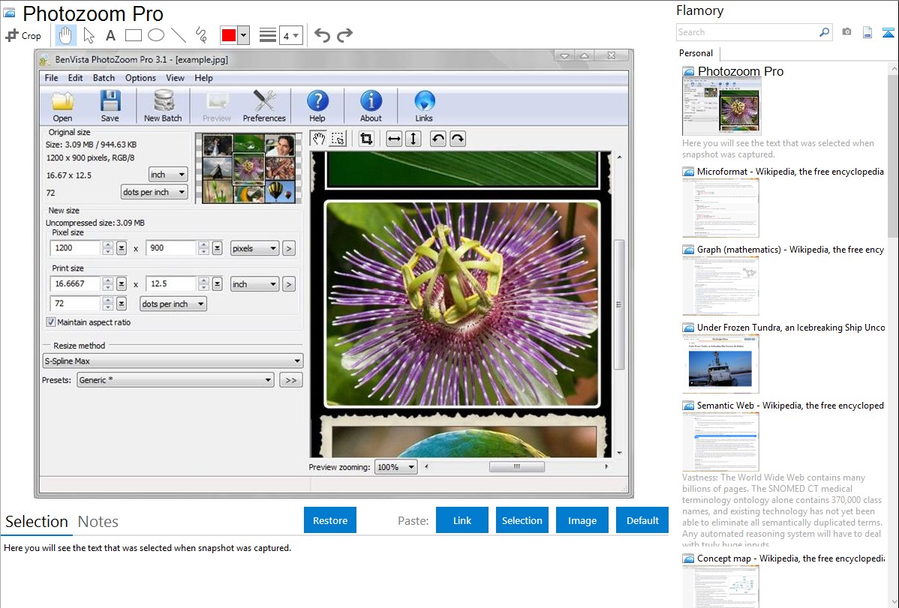Click the Restore button
This screenshot has width=899, height=608.
pyautogui.click(x=330, y=520)
